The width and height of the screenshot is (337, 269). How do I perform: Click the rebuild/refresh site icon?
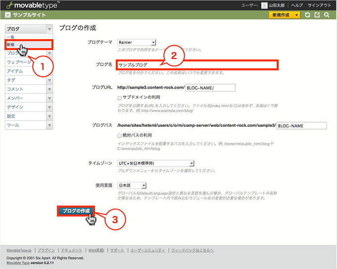[x=307, y=15]
